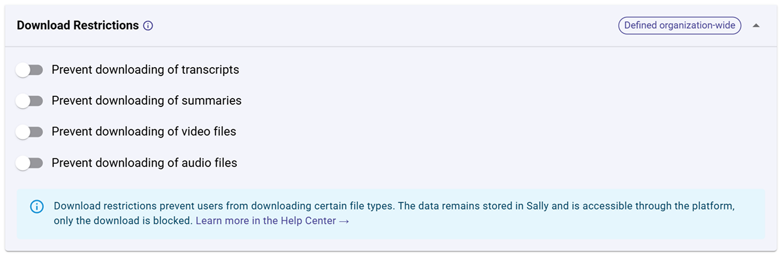Select the "Prevent downloading of video files" label
The image size is (783, 257).
click(x=144, y=132)
